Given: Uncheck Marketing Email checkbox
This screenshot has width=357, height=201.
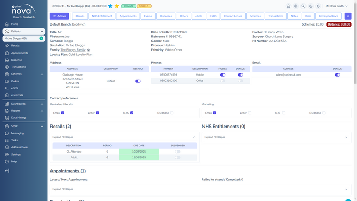Looking at the screenshot, I should click(x=215, y=113).
